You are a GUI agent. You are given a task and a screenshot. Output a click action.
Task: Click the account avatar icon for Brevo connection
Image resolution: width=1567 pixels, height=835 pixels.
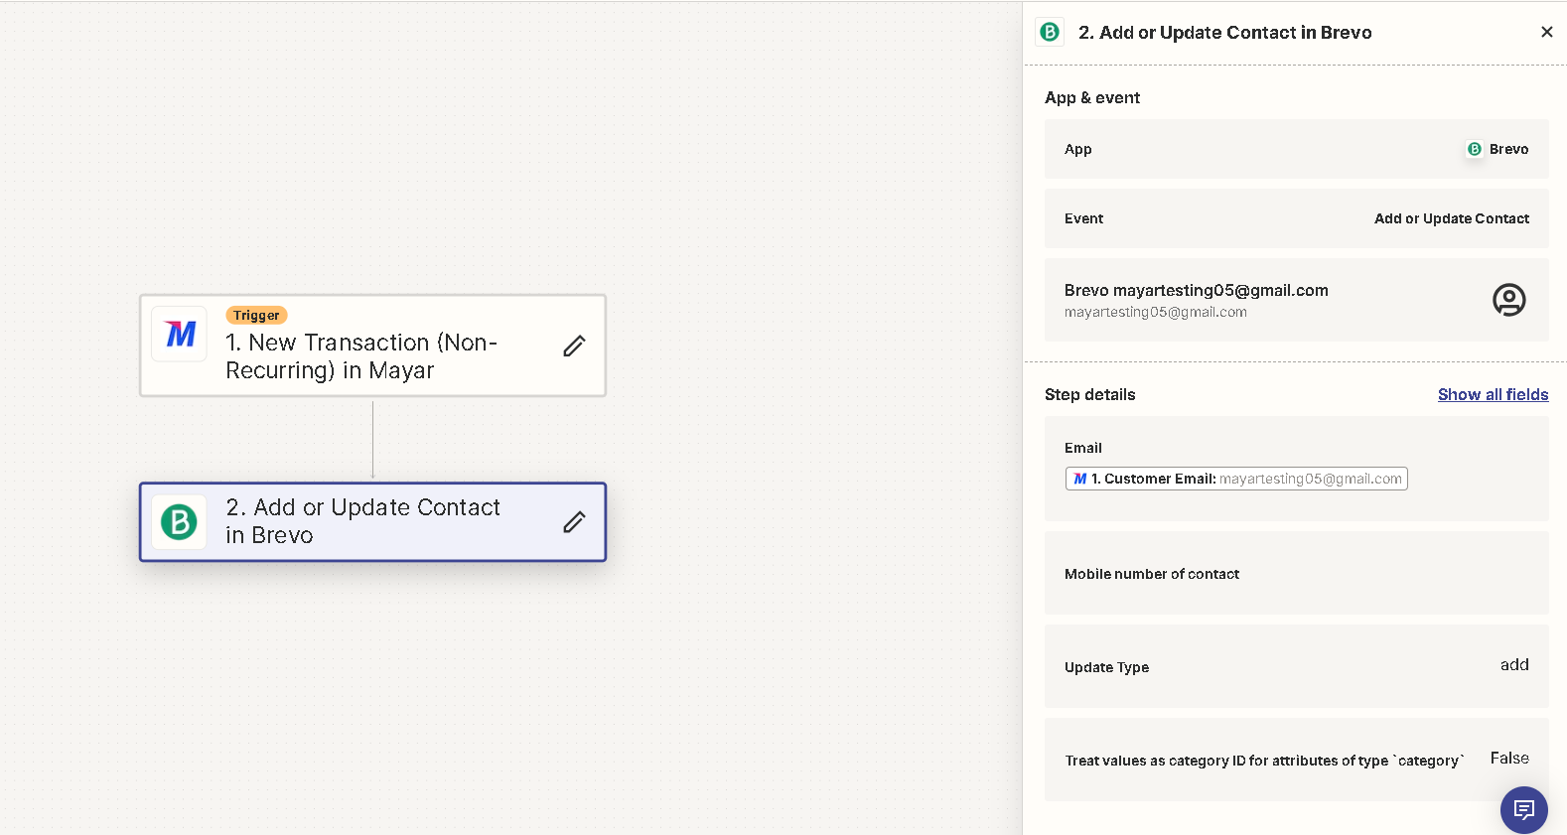1508,300
